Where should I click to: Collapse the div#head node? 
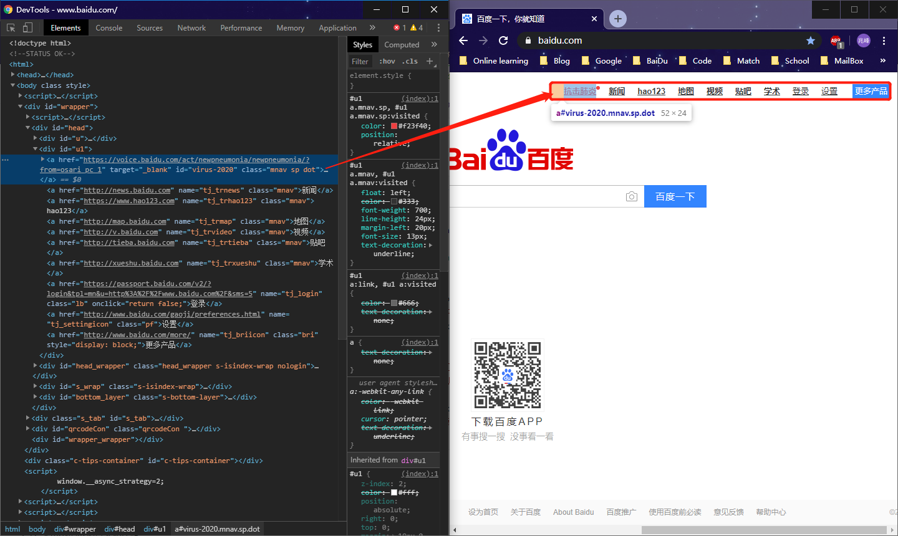pyautogui.click(x=27, y=128)
